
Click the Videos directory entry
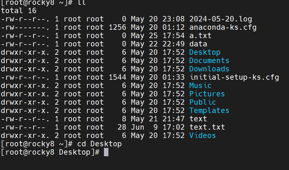(202, 135)
